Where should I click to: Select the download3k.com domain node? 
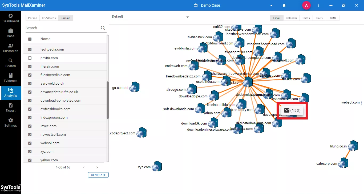pos(213,123)
